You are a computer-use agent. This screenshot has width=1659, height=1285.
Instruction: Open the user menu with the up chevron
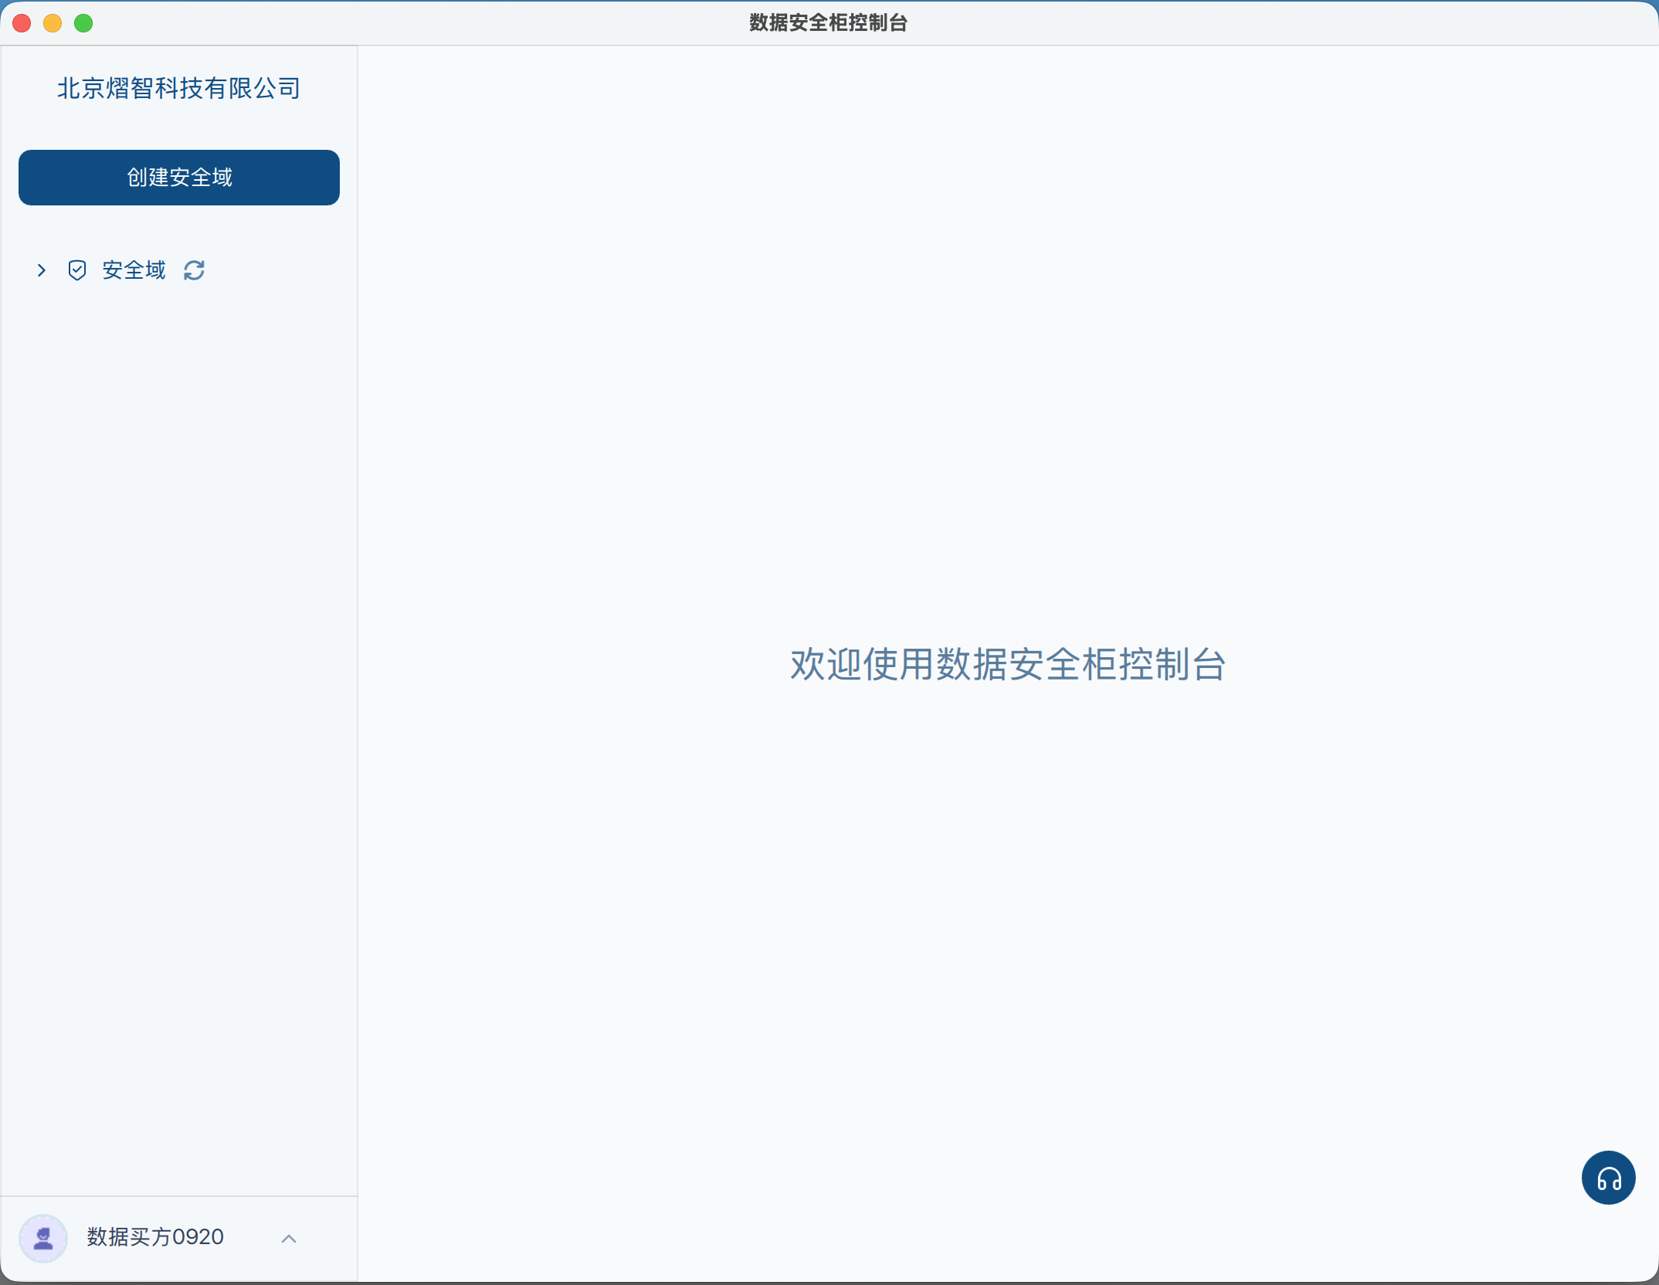[289, 1239]
